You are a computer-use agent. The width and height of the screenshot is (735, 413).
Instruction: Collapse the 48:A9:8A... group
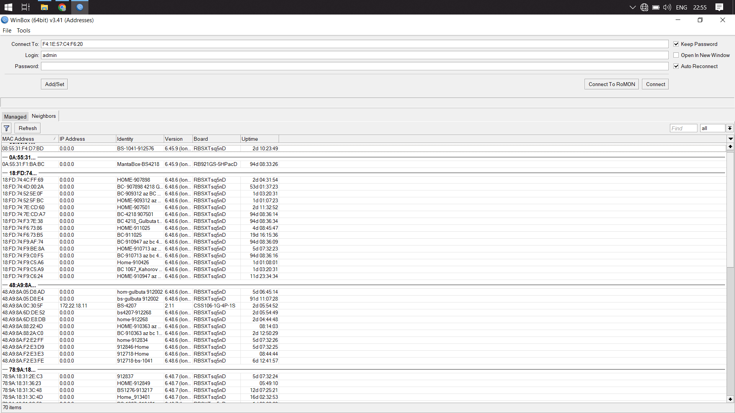[5, 285]
